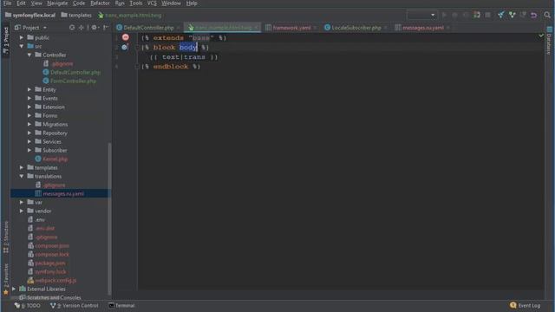Select FormController.php in project tree
Image resolution: width=555 pixels, height=312 pixels.
click(73, 81)
